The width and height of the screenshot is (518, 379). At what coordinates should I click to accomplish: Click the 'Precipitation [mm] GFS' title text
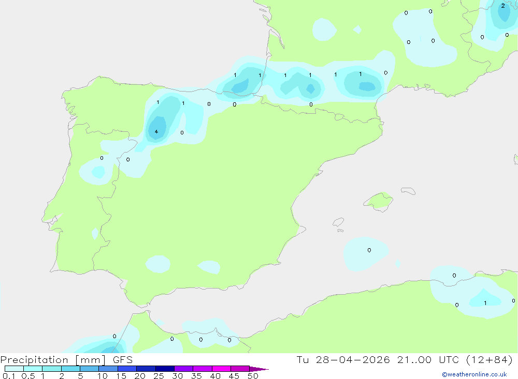pos(66,360)
